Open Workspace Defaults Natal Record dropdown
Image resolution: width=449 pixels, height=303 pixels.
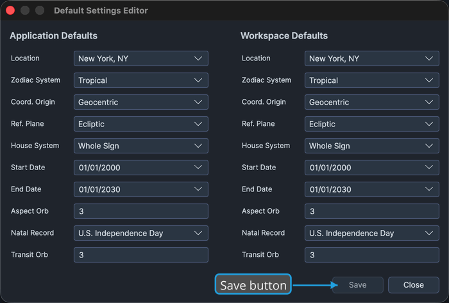click(x=371, y=233)
